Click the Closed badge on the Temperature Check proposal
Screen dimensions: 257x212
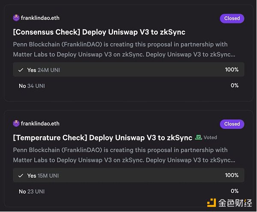(x=232, y=124)
